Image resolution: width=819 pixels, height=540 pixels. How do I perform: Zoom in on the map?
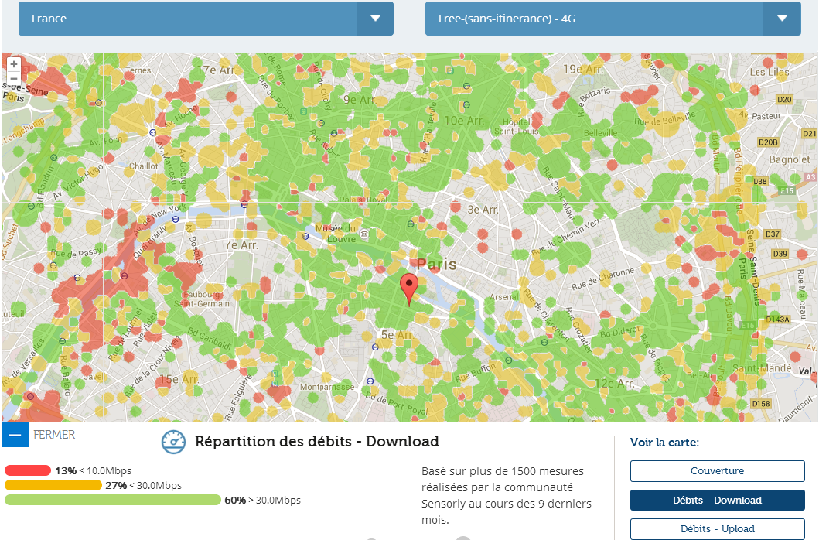[x=14, y=64]
